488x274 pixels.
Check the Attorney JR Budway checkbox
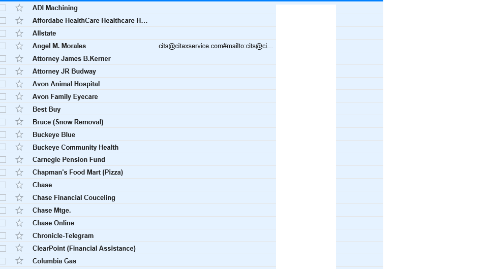point(3,71)
